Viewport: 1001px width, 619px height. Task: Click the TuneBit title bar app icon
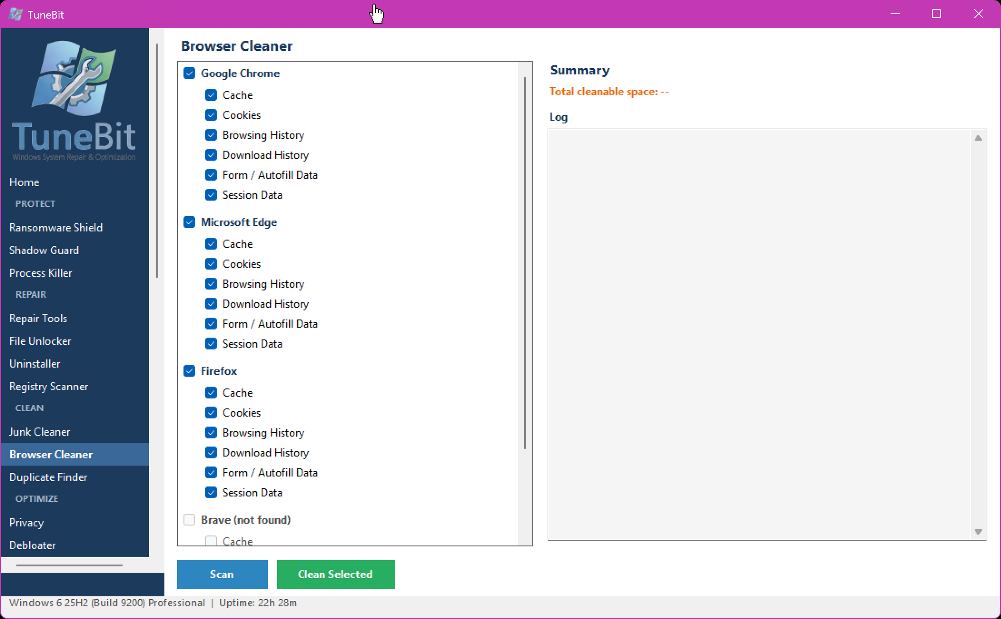point(15,14)
